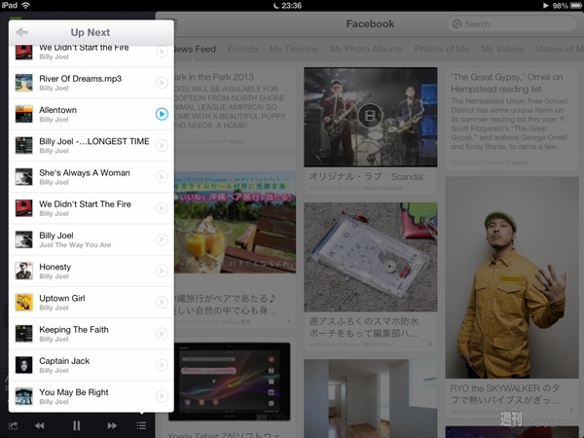Skip to the previous track
Screen dimensions: 584x438
(x=40, y=425)
